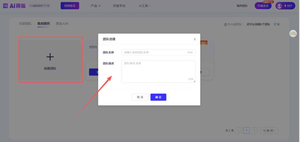The height and width of the screenshot is (142, 300).
Task: Click 回到首页 button
Action: pos(70,6)
